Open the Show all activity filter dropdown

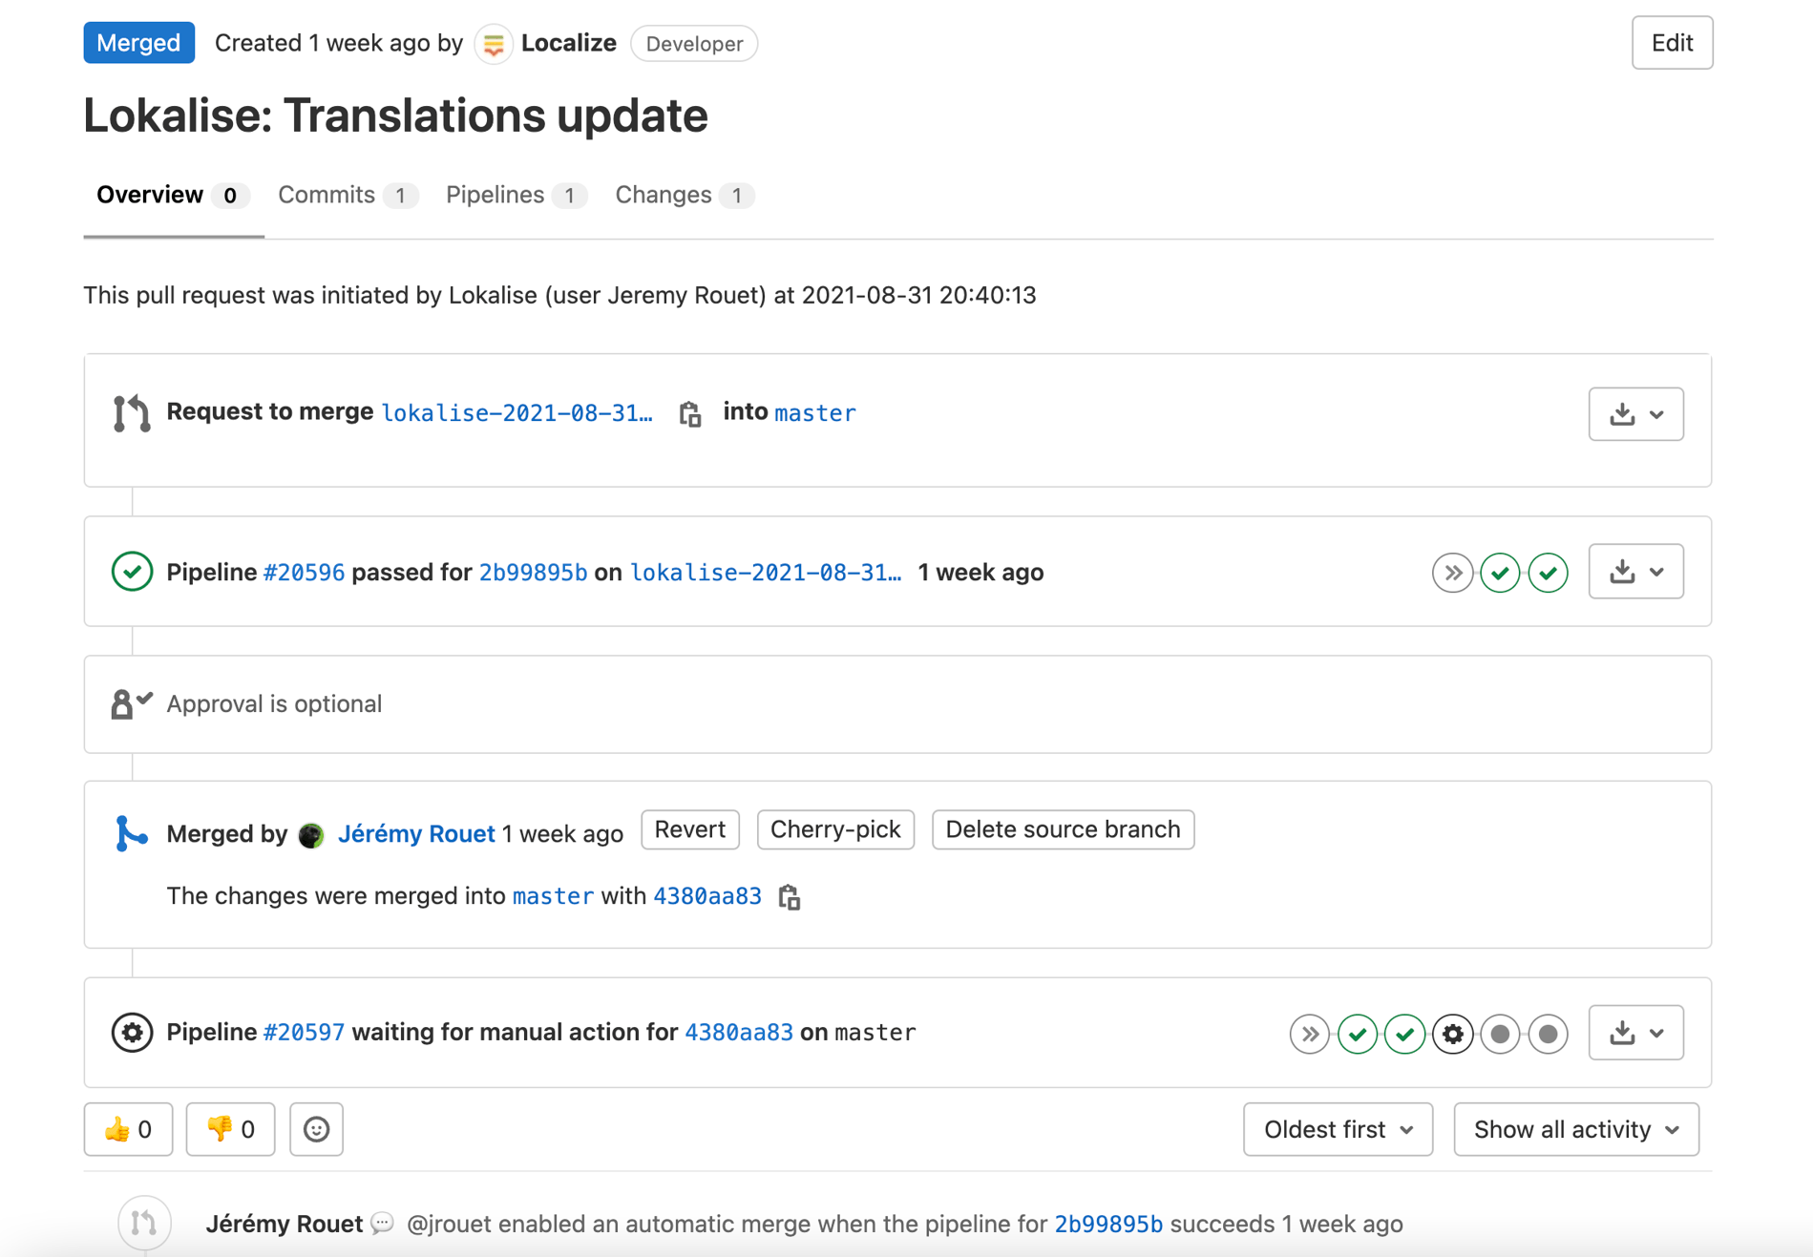tap(1574, 1129)
